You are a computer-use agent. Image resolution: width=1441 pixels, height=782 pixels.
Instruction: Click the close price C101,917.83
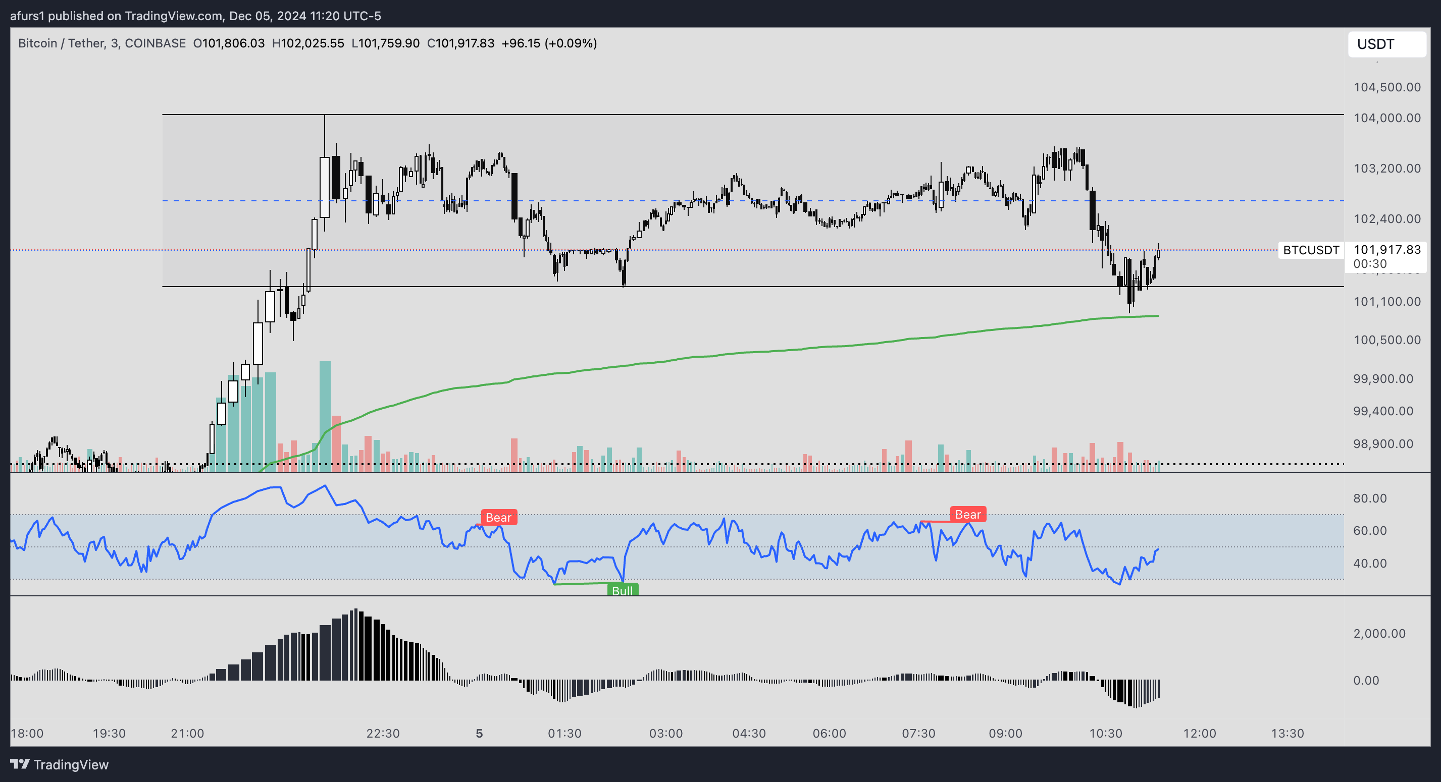[460, 43]
